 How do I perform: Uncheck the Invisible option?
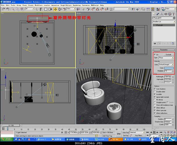point(155,94)
